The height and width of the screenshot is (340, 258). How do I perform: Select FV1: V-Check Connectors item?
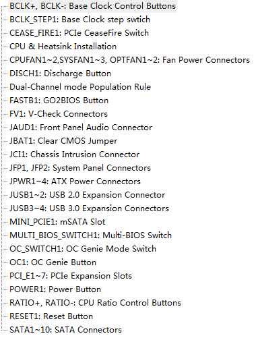pos(59,114)
